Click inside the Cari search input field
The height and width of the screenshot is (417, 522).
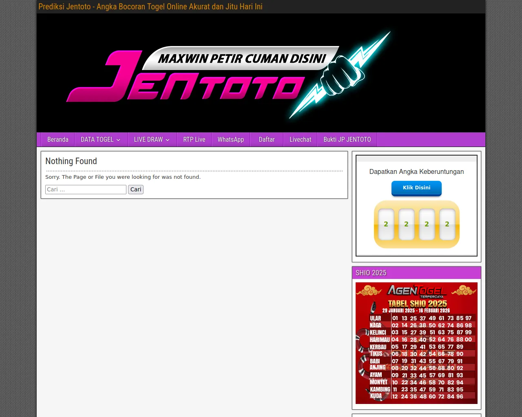tap(86, 189)
